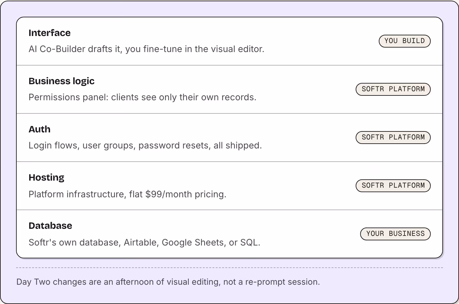The width and height of the screenshot is (459, 304).
Task: Click the SOFTR PLATFORM badge in Business logic row
Action: tap(393, 89)
